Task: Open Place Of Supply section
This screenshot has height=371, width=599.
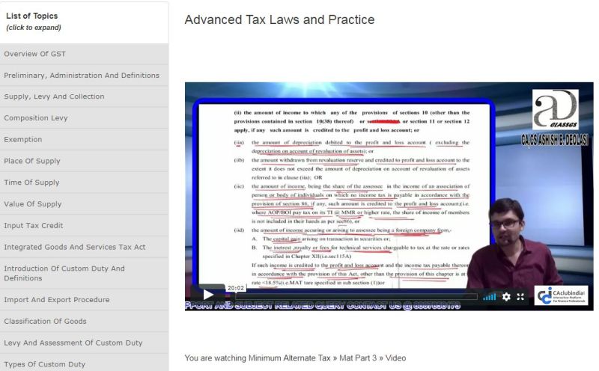Action: tap(32, 161)
